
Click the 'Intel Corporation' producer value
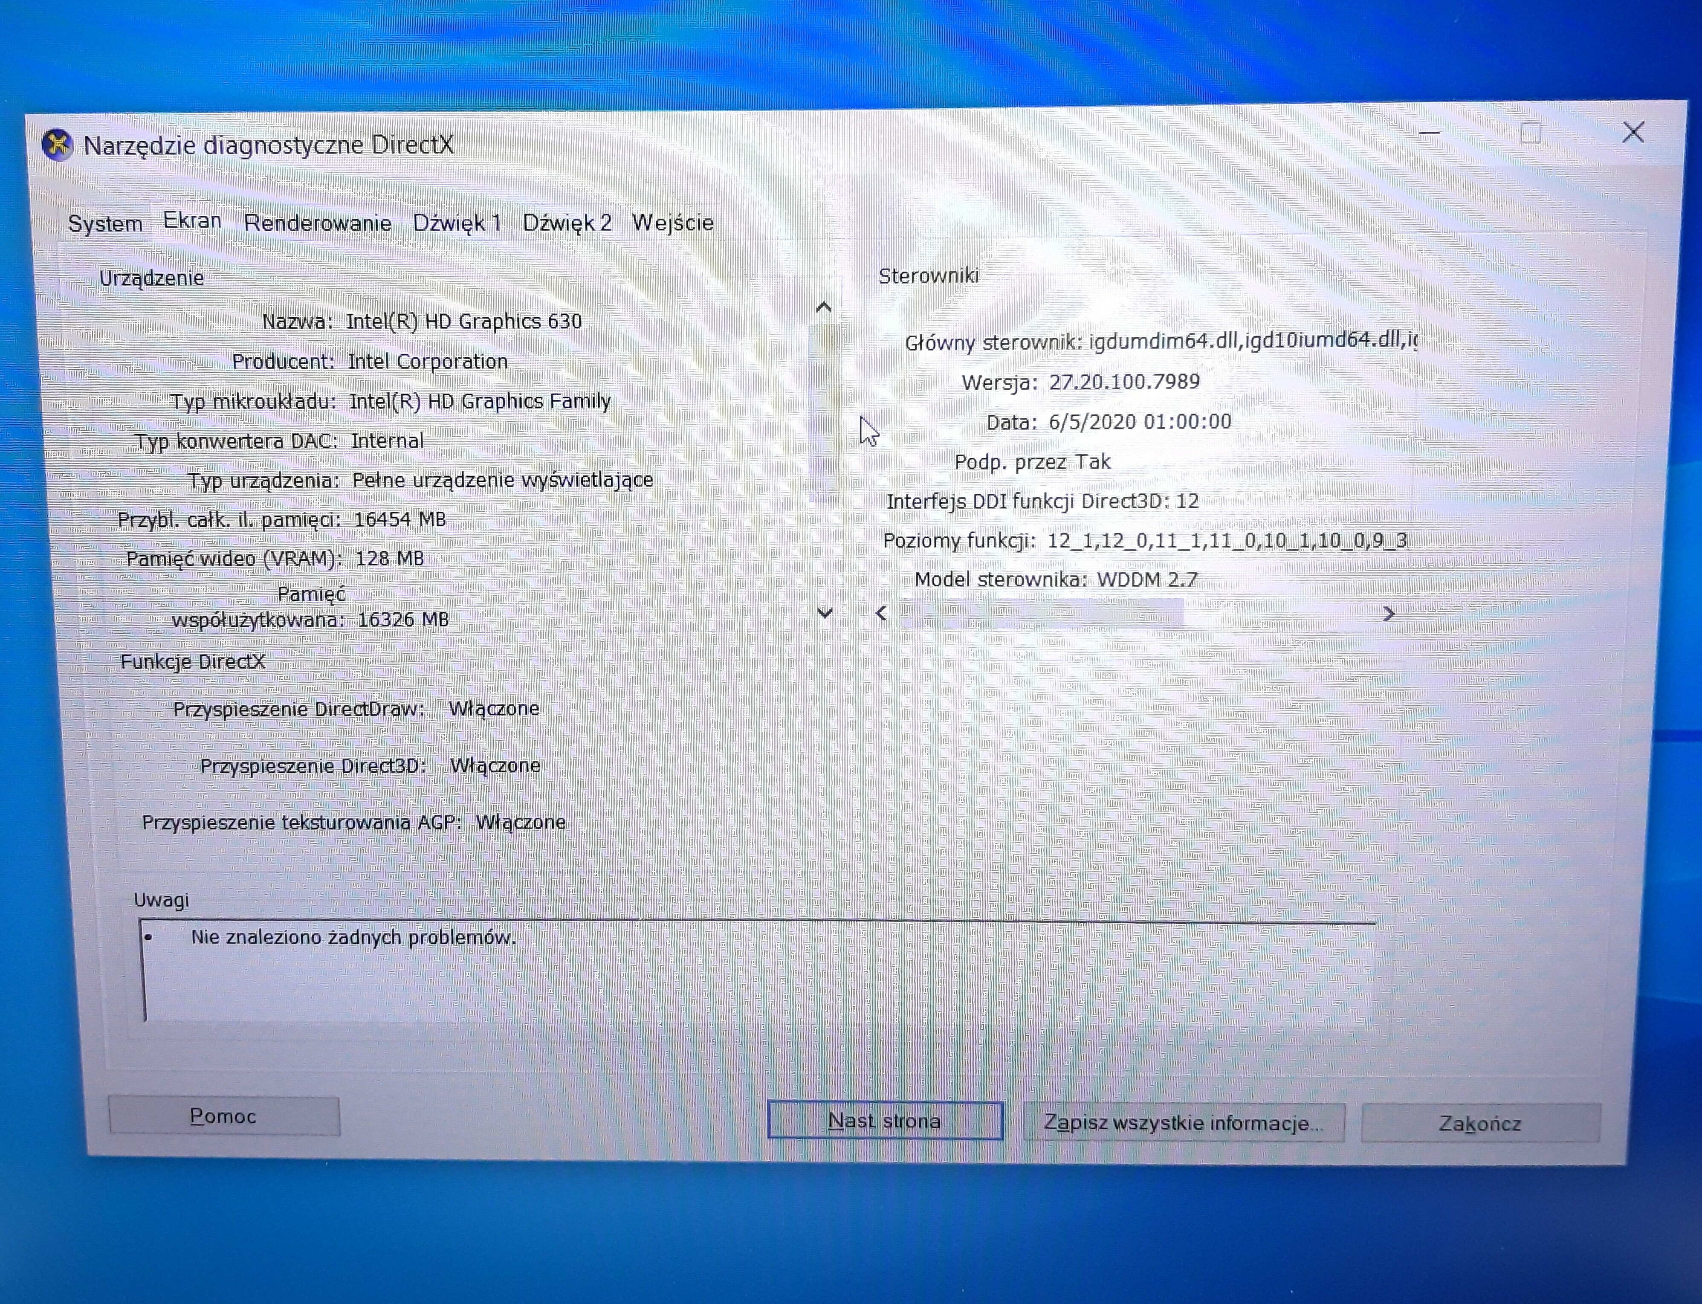[428, 362]
